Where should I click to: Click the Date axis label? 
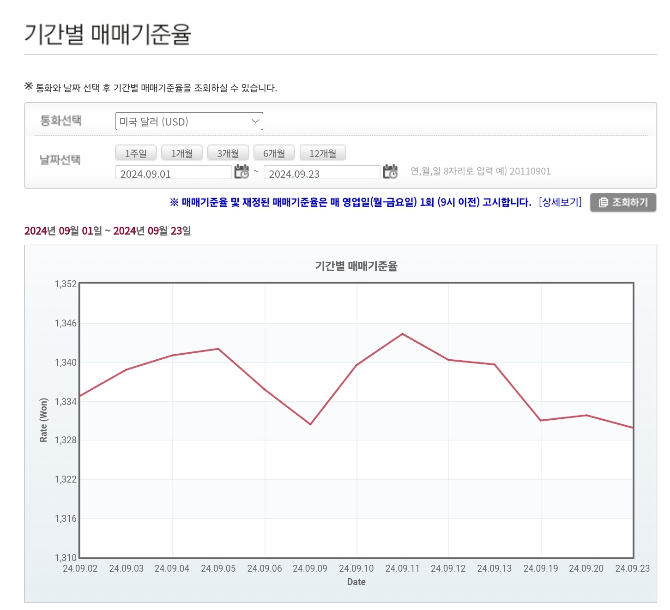[x=356, y=582]
